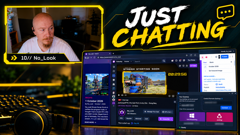Expand the Browse dropdown chevron on Twitch
Viewport: 240px width, 135px height.
click(x=131, y=62)
